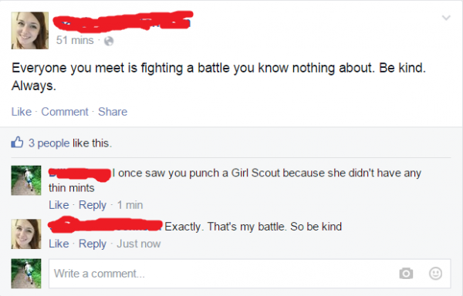Click the thumbs-up likes icon

(x=17, y=142)
